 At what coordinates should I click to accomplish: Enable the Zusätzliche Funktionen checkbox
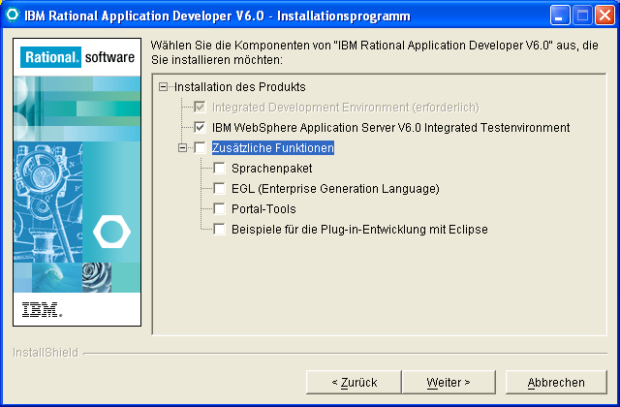pos(200,147)
